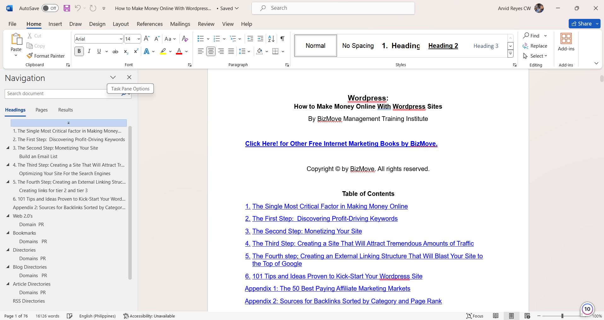This screenshot has width=604, height=320.
Task: Open Paste options dropdown arrow
Action: pyautogui.click(x=16, y=56)
